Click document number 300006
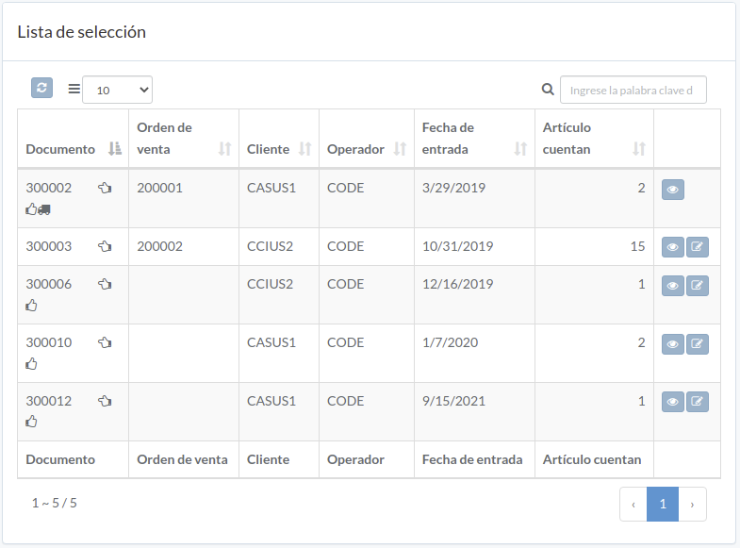 [49, 284]
